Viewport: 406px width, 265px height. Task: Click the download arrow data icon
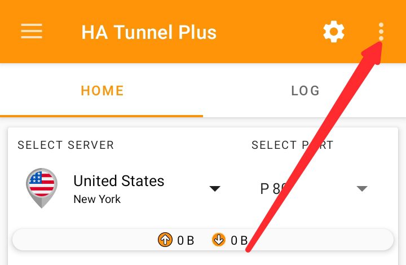tap(219, 240)
